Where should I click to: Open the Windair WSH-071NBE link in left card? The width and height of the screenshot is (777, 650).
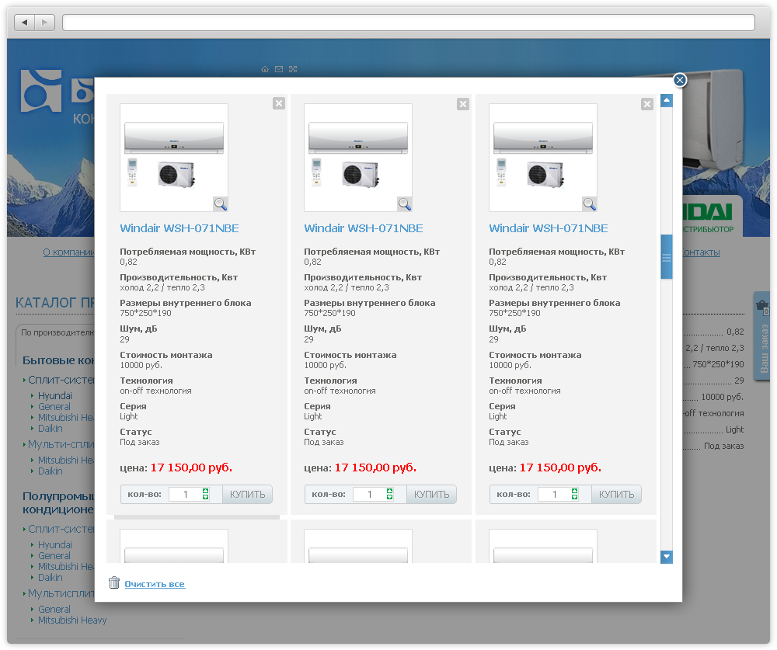coord(179,228)
